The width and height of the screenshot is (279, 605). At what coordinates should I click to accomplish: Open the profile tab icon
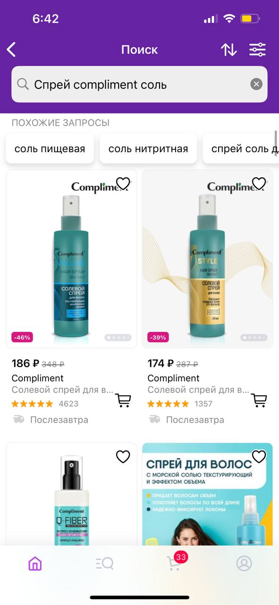click(244, 563)
